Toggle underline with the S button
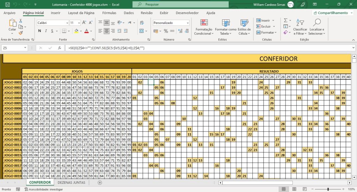 (52, 31)
